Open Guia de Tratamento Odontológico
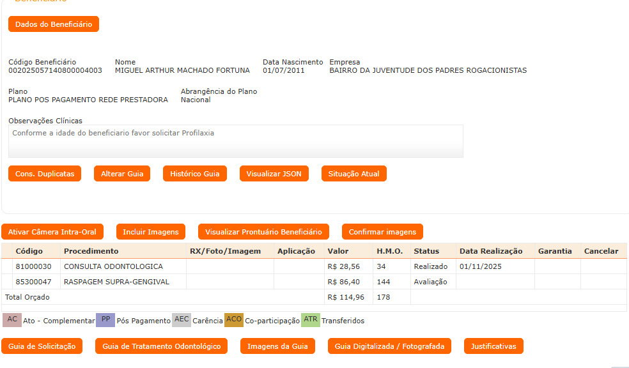Screen dimensions: 629x368 tap(161, 346)
